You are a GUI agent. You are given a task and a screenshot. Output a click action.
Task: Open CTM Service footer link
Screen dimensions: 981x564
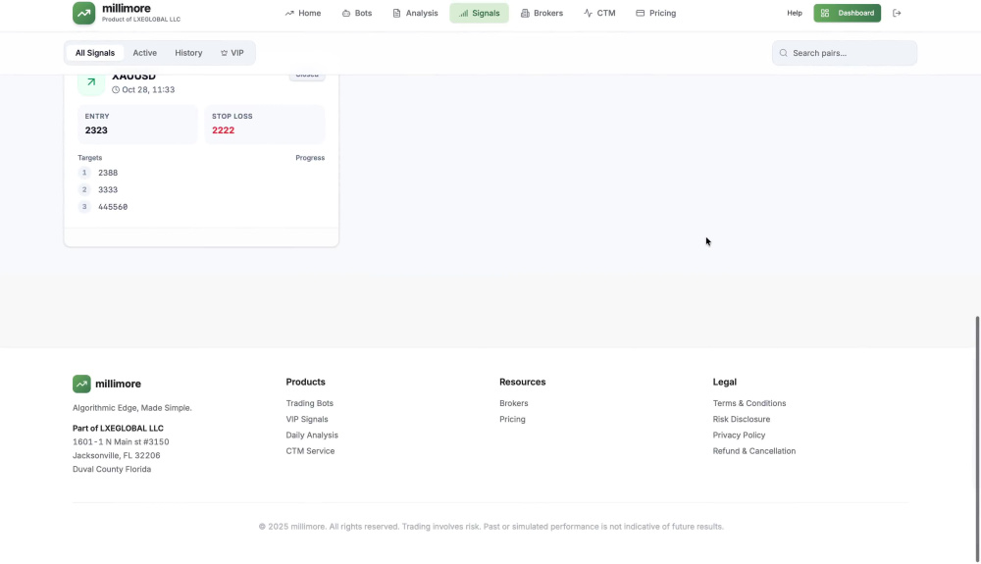click(x=310, y=451)
